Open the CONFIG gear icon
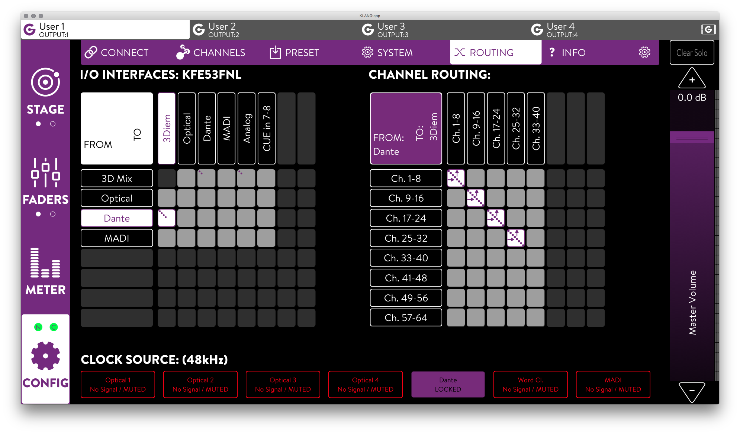Viewport: 740px width, 434px height. (45, 356)
